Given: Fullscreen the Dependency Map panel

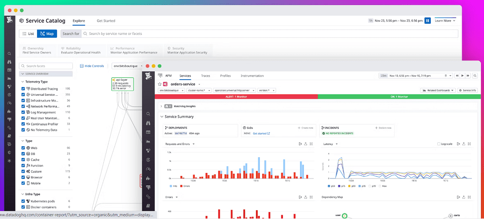Looking at the screenshot, I should click(x=469, y=197).
